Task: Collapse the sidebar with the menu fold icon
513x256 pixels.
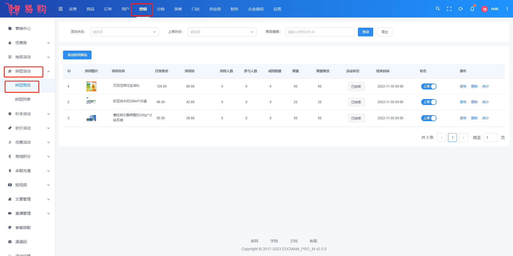Action: [x=61, y=9]
